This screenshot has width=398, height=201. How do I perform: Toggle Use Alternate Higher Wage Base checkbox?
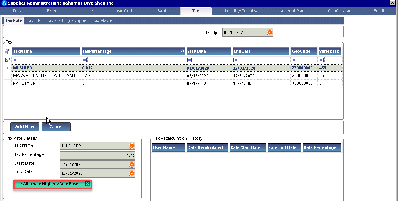(x=87, y=184)
